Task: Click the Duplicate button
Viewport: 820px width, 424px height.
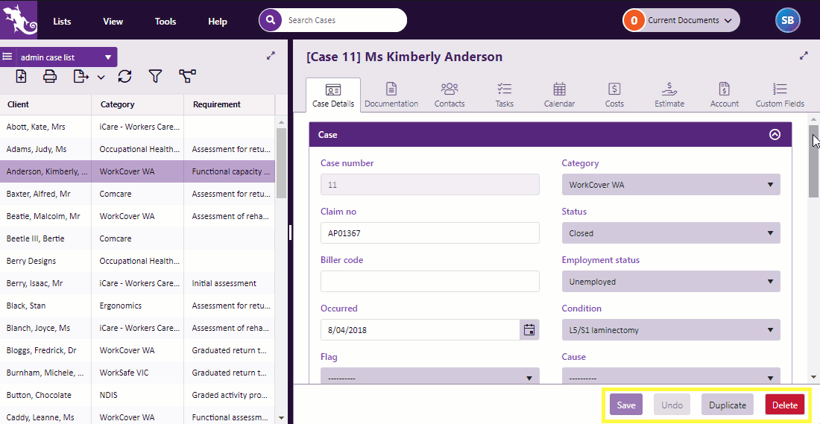Action: tap(727, 405)
